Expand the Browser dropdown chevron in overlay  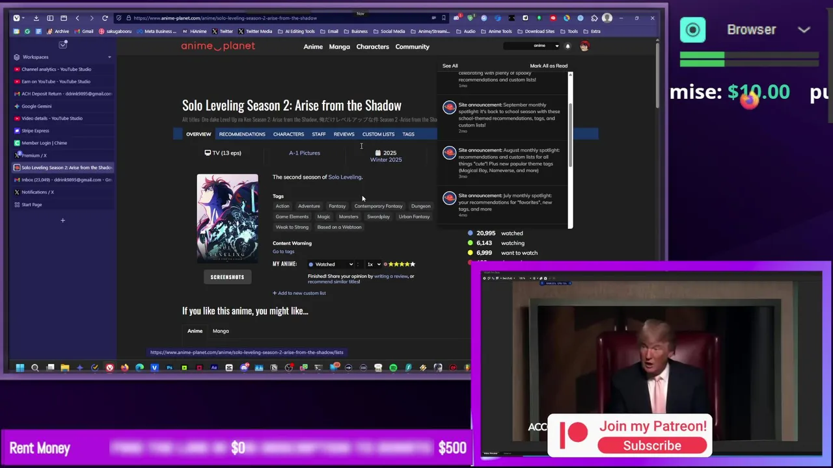click(804, 30)
